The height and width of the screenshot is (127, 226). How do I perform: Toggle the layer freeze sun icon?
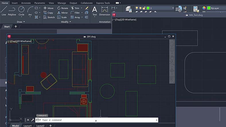click(x=141, y=8)
